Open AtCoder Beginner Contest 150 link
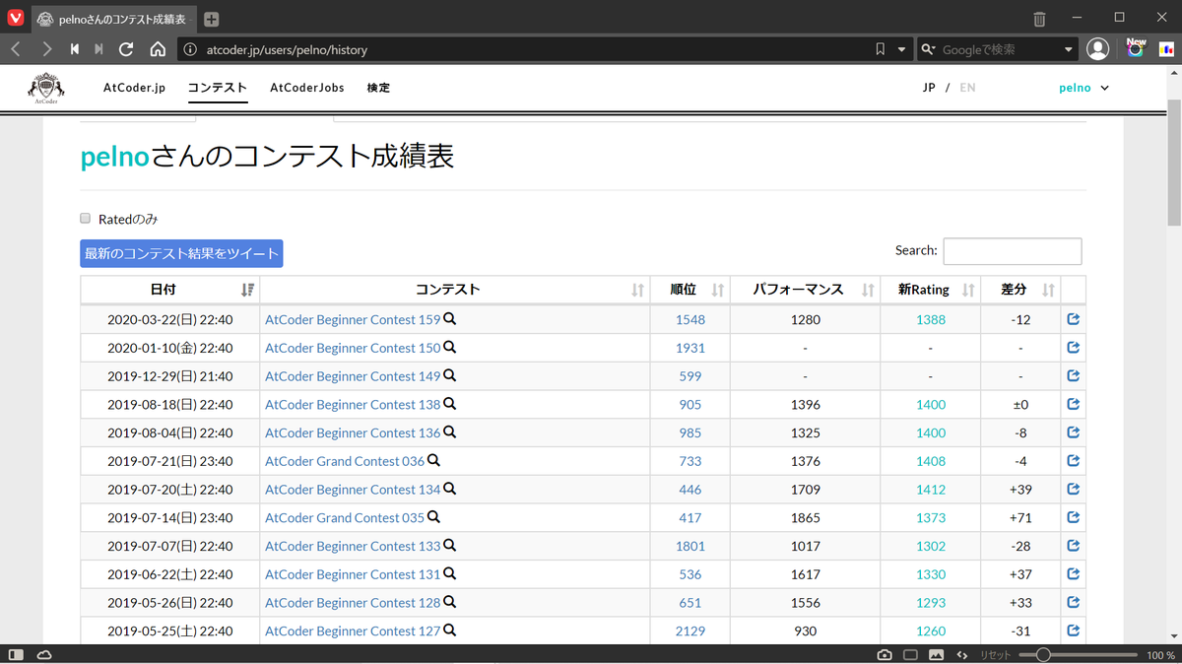Viewport: 1182px width, 664px height. click(353, 348)
